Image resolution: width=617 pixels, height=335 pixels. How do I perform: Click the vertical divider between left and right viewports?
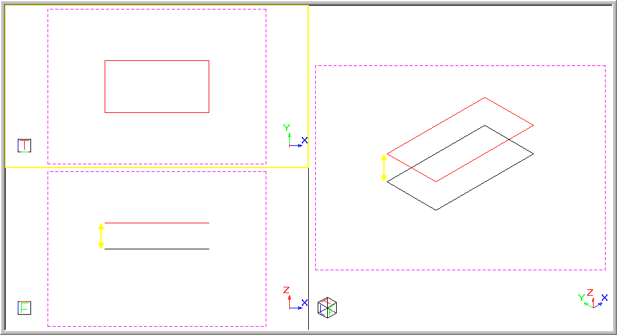coord(308,254)
